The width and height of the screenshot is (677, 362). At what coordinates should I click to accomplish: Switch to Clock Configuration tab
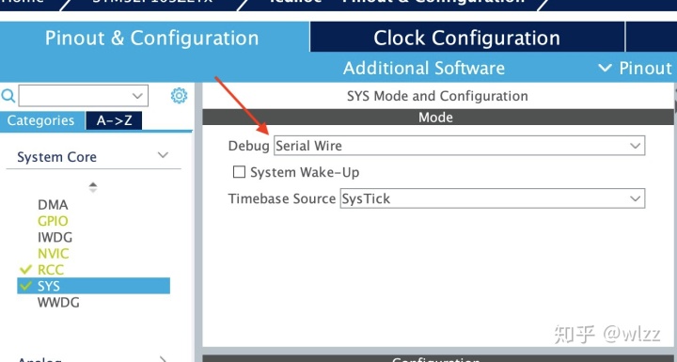467,38
